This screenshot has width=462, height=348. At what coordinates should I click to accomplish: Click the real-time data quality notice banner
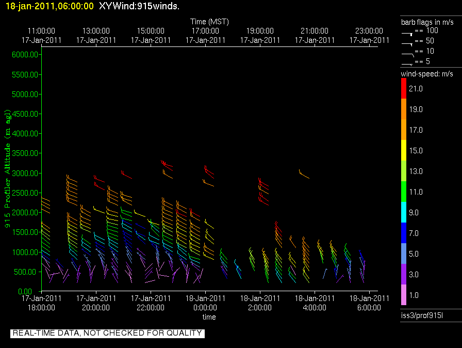pyautogui.click(x=107, y=333)
